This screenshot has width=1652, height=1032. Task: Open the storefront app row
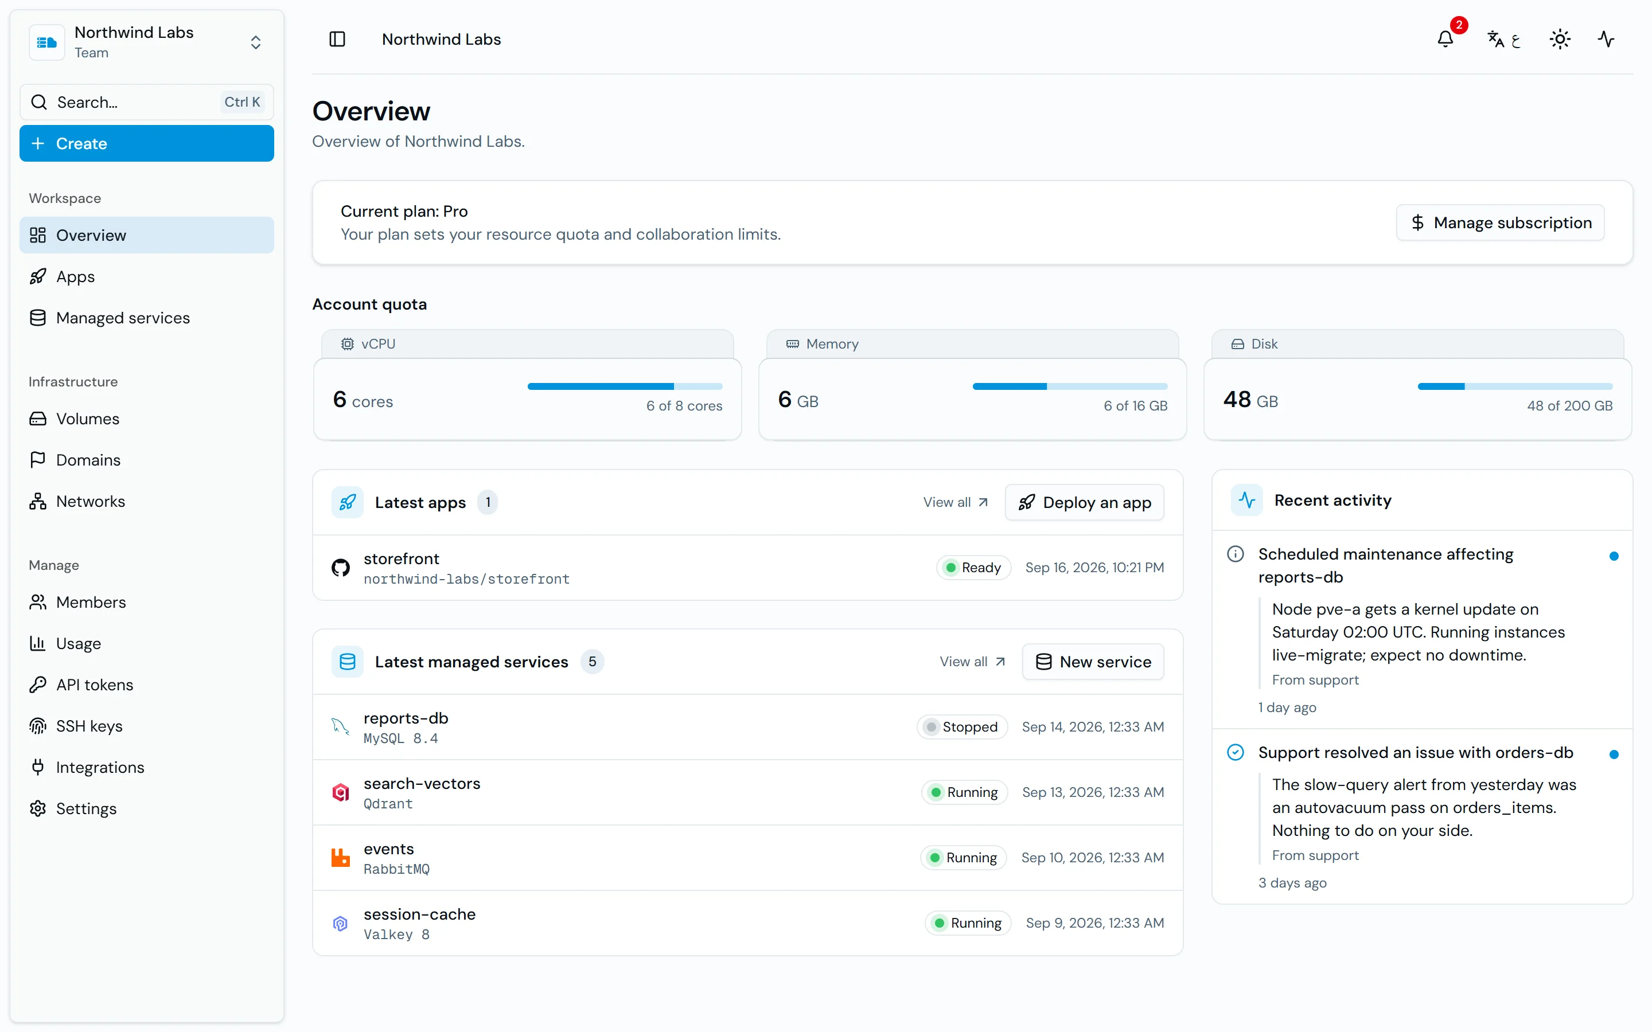pos(747,568)
